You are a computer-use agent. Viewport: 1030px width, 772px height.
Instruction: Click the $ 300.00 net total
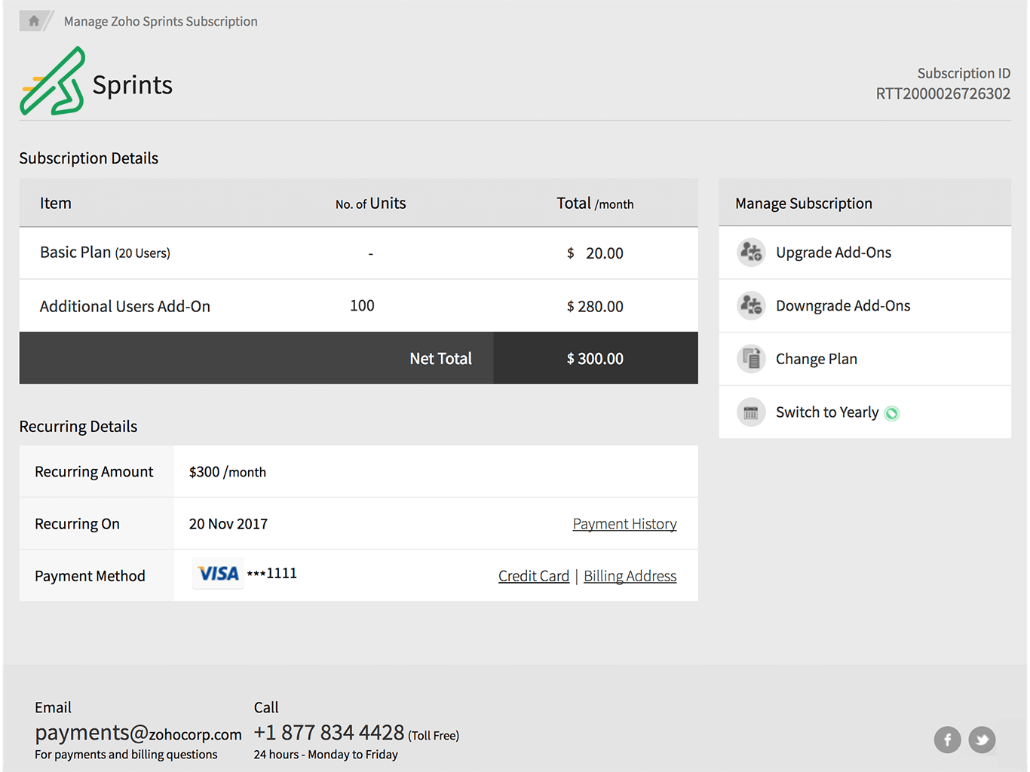[595, 359]
